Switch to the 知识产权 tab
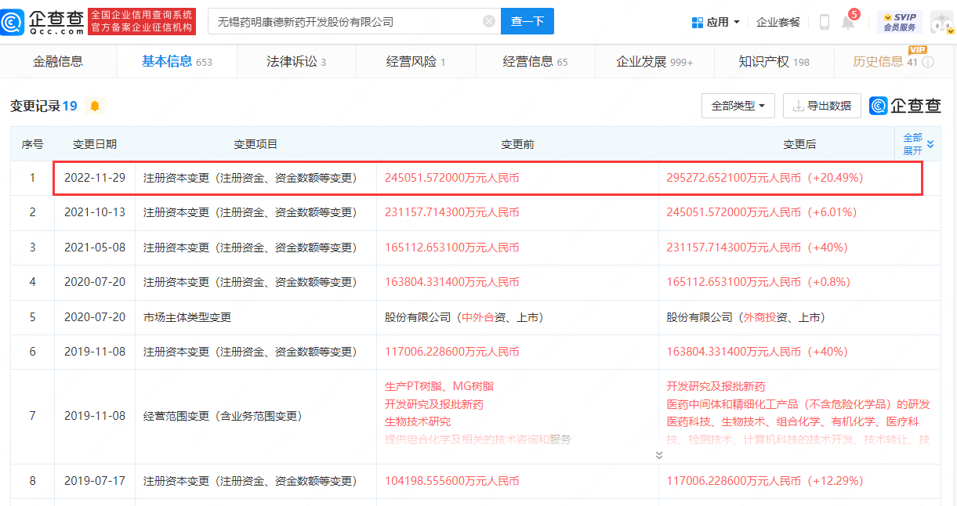957x506 pixels. coord(774,61)
